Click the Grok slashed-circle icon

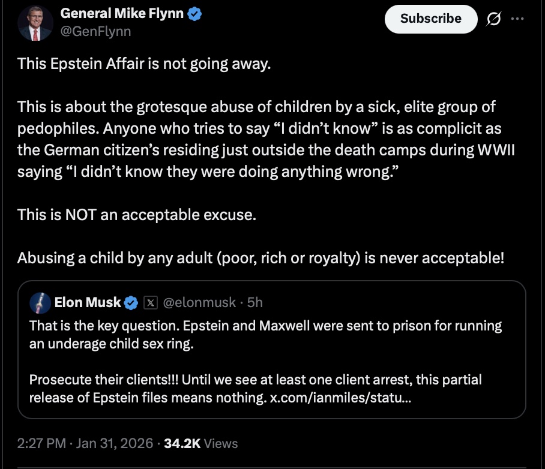click(x=493, y=19)
